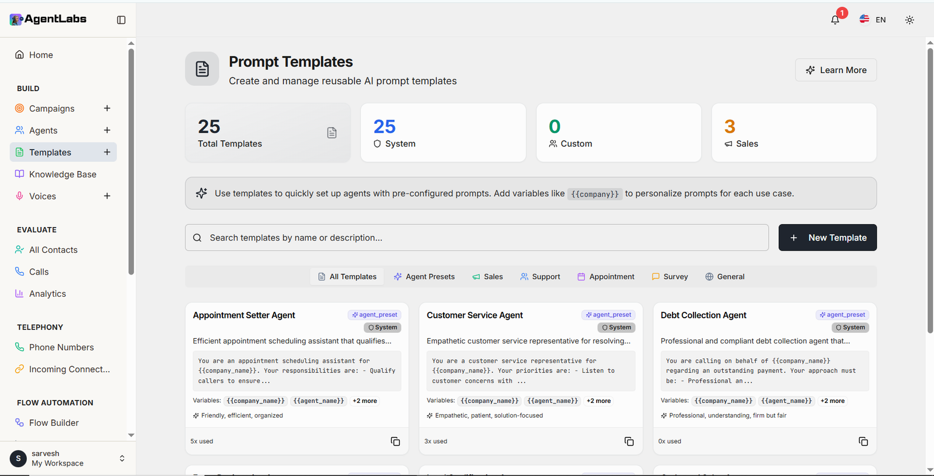
Task: Switch to the Agent Presets tab
Action: pos(424,277)
